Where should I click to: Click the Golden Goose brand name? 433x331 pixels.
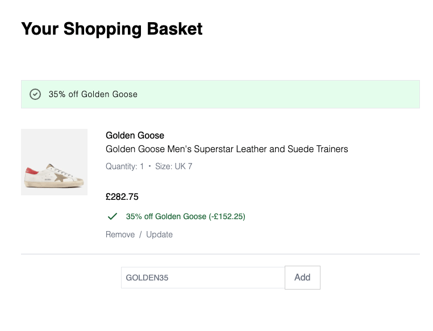click(135, 135)
